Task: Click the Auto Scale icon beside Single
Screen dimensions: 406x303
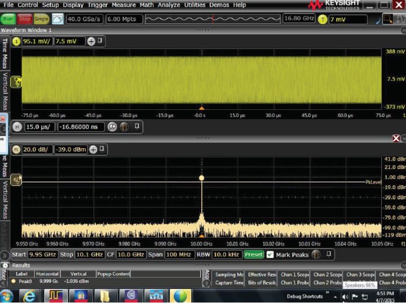Action: coord(58,19)
